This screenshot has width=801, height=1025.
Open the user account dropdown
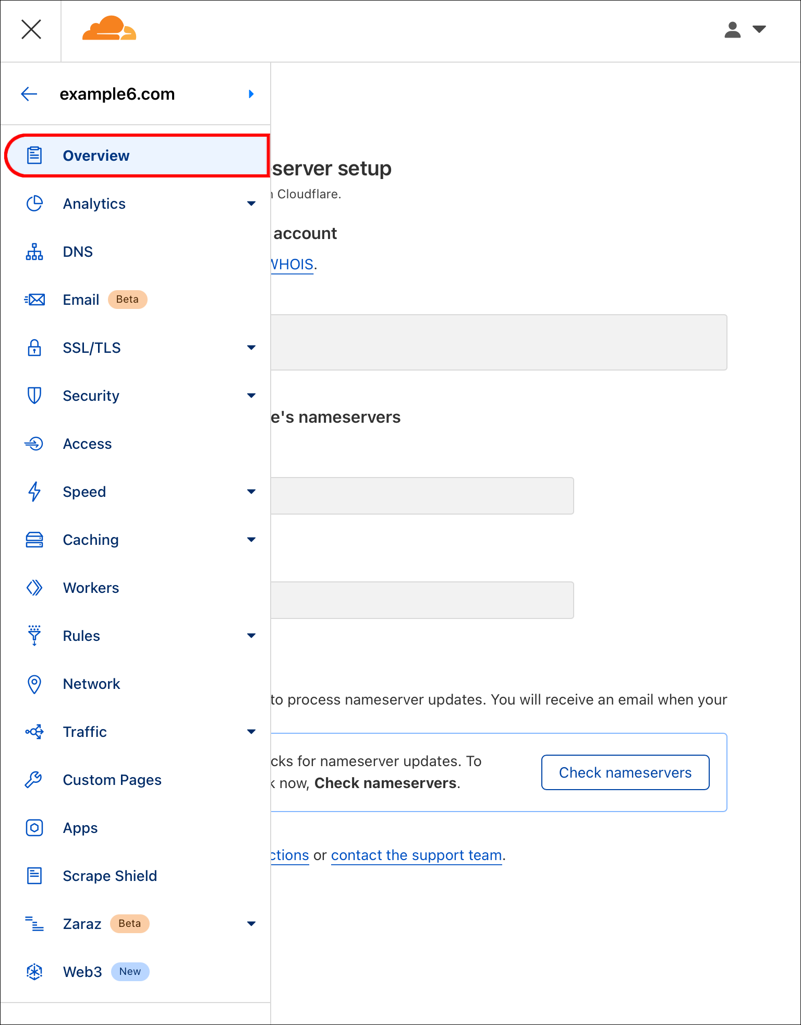(x=745, y=30)
